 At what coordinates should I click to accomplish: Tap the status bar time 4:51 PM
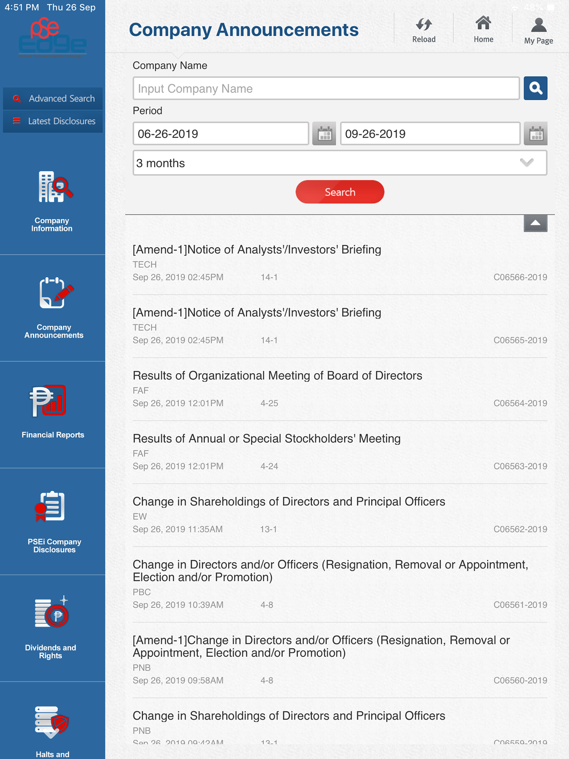tap(22, 8)
